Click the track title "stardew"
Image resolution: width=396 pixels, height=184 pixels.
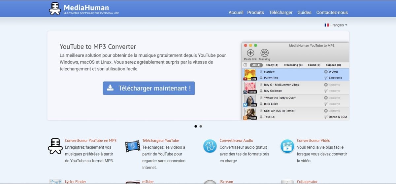click(269, 72)
